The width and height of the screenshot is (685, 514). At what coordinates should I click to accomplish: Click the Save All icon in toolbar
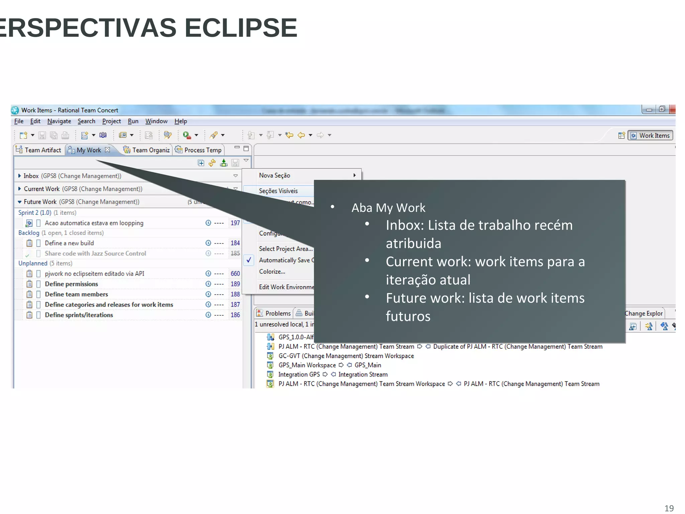tap(54, 135)
